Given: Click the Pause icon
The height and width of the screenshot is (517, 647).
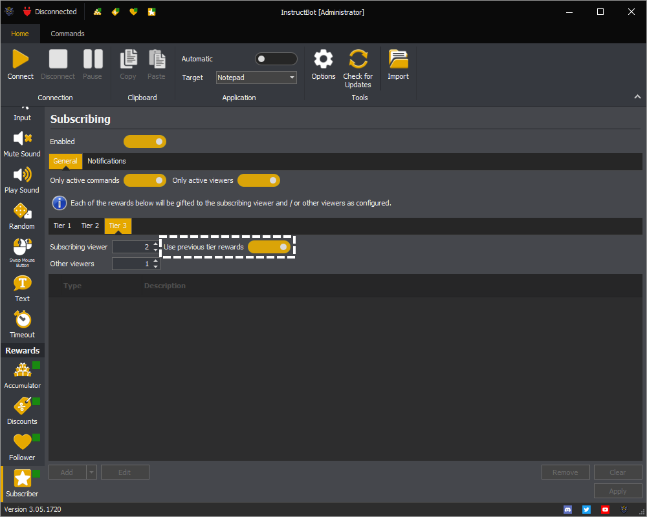Looking at the screenshot, I should [x=93, y=59].
